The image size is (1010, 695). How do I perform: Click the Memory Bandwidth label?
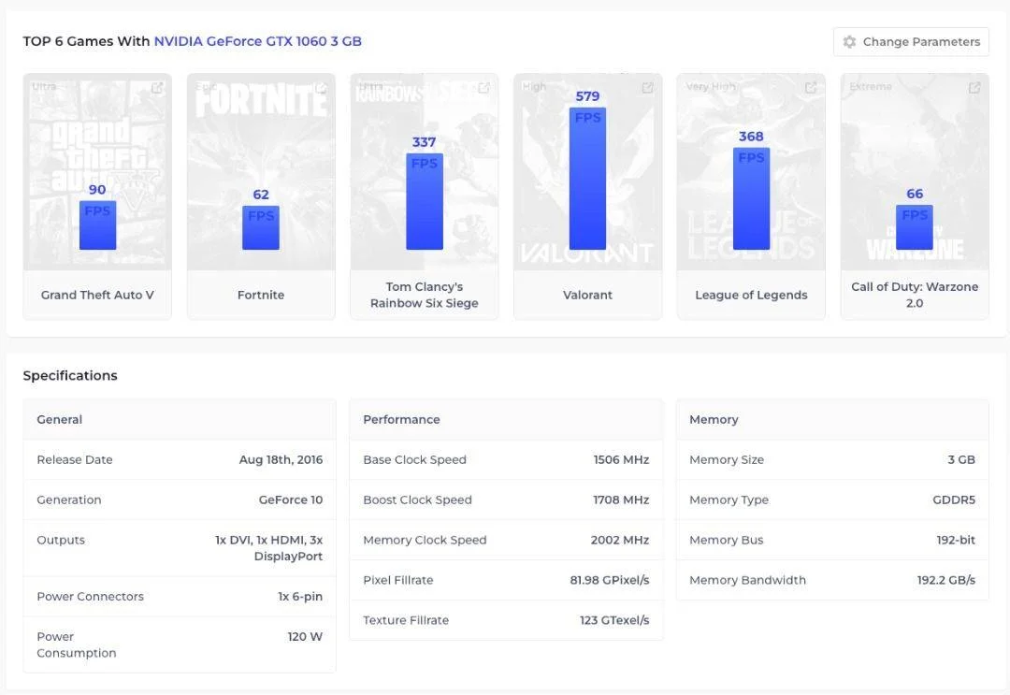tap(747, 580)
